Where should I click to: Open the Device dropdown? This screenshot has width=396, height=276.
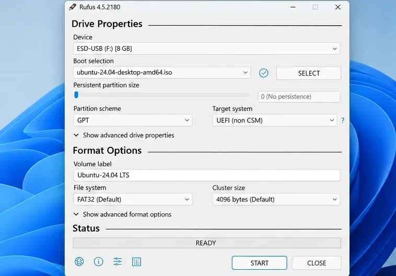tap(206, 49)
